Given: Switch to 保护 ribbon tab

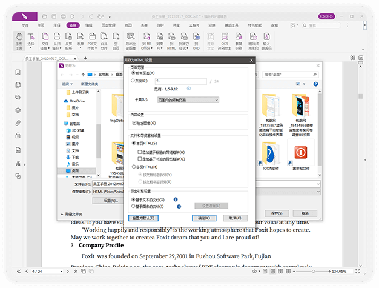Looking at the screenshot, I should click(x=160, y=25).
